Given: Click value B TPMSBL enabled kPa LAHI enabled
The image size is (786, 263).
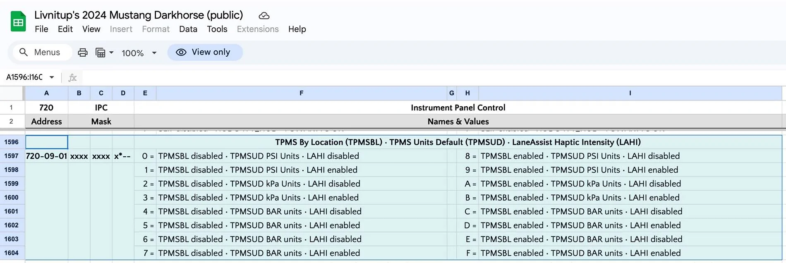Looking at the screenshot, I should coord(630,197).
